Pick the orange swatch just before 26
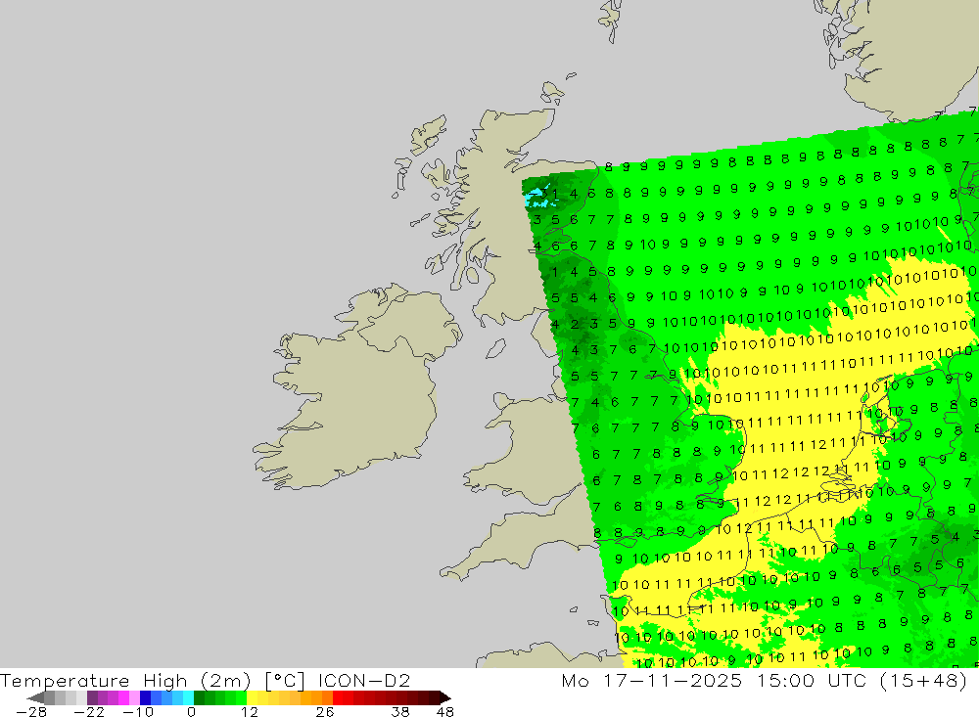The height and width of the screenshot is (717, 979). pos(327,698)
